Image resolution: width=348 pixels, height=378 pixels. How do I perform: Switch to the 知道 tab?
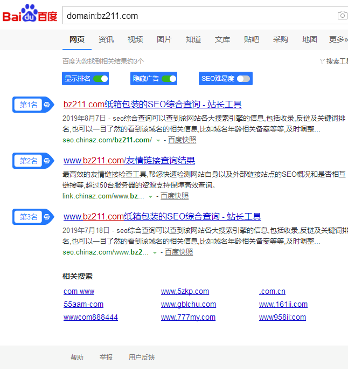[193, 39]
